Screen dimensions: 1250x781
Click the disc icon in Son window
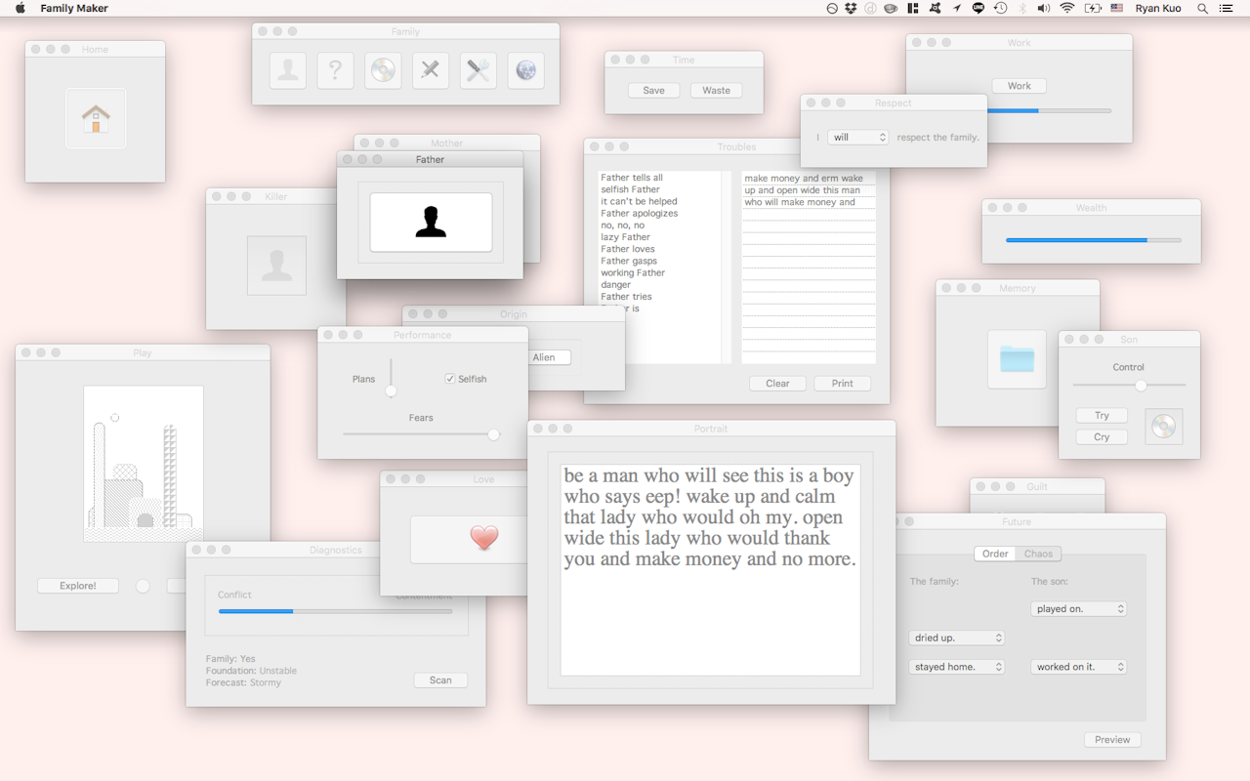[1163, 427]
